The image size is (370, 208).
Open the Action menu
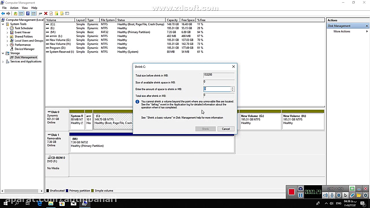click(14, 8)
